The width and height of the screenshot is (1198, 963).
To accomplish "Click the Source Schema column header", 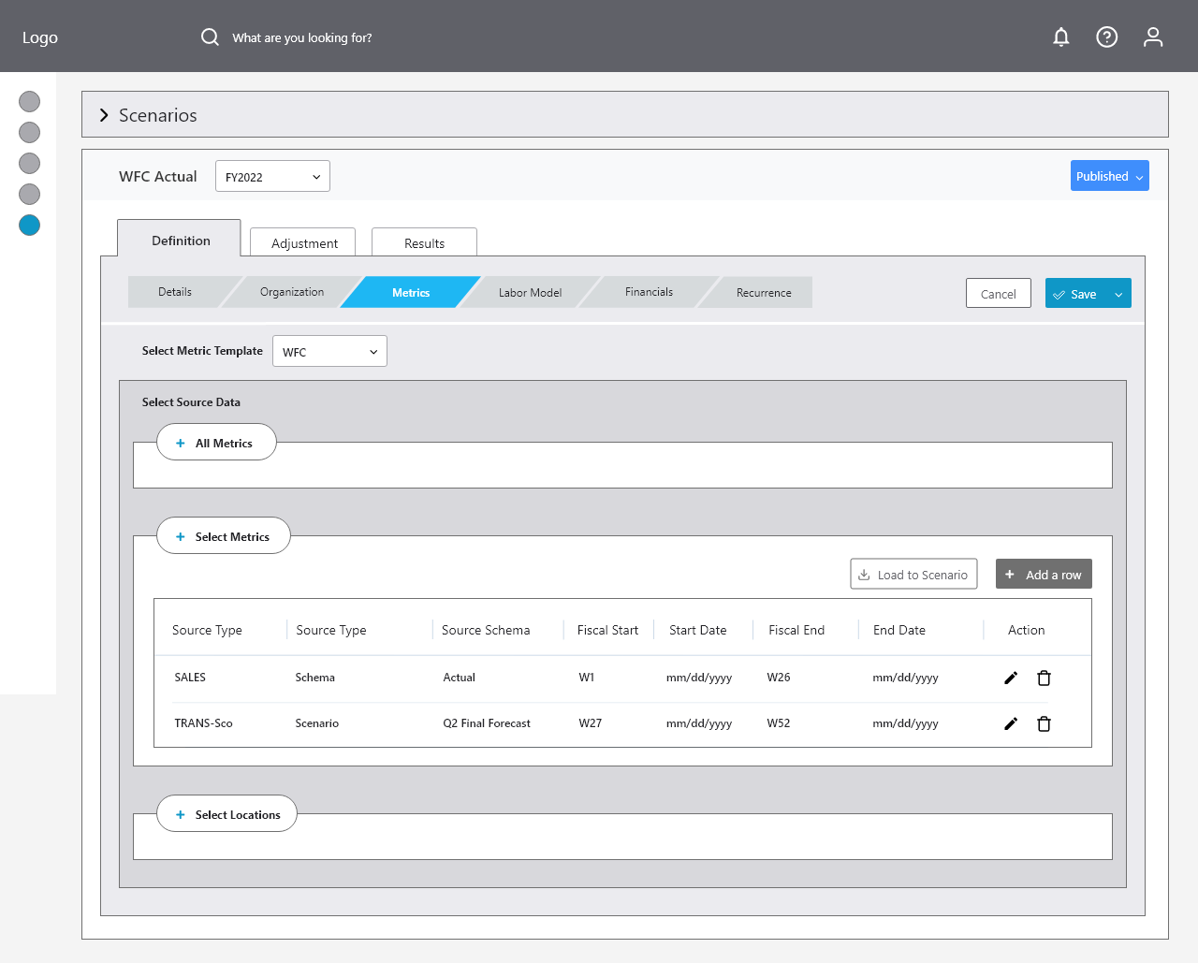I will pos(486,630).
